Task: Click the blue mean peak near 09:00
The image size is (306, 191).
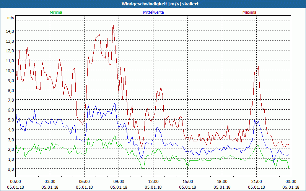Action: 115,103
